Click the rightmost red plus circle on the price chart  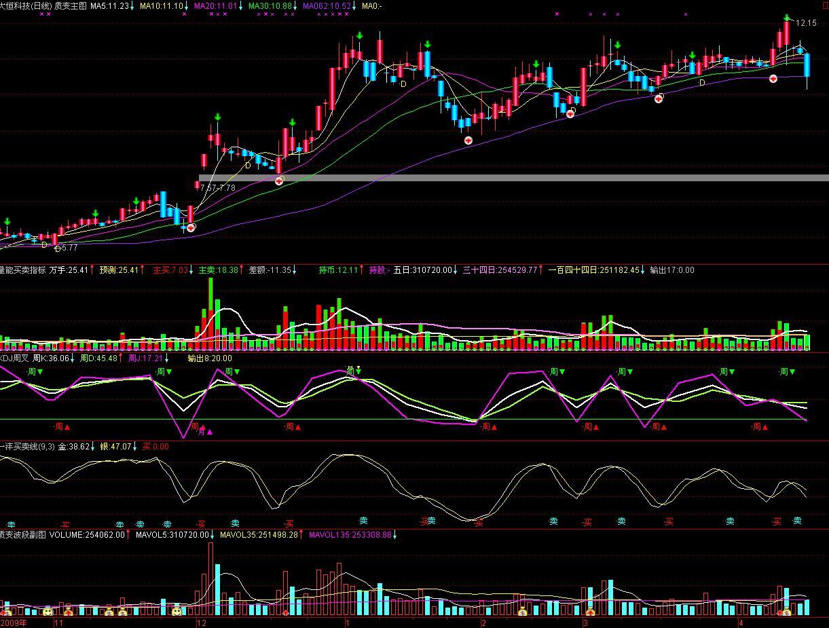[x=773, y=79]
